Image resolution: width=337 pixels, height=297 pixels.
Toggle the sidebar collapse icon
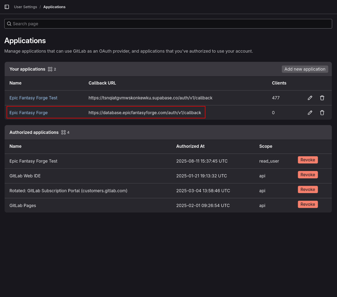tap(7, 7)
